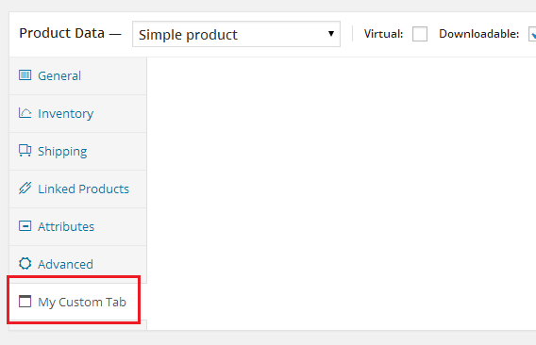Open the My Custom Tab label
Screen dimensions: 536x345
(x=82, y=303)
